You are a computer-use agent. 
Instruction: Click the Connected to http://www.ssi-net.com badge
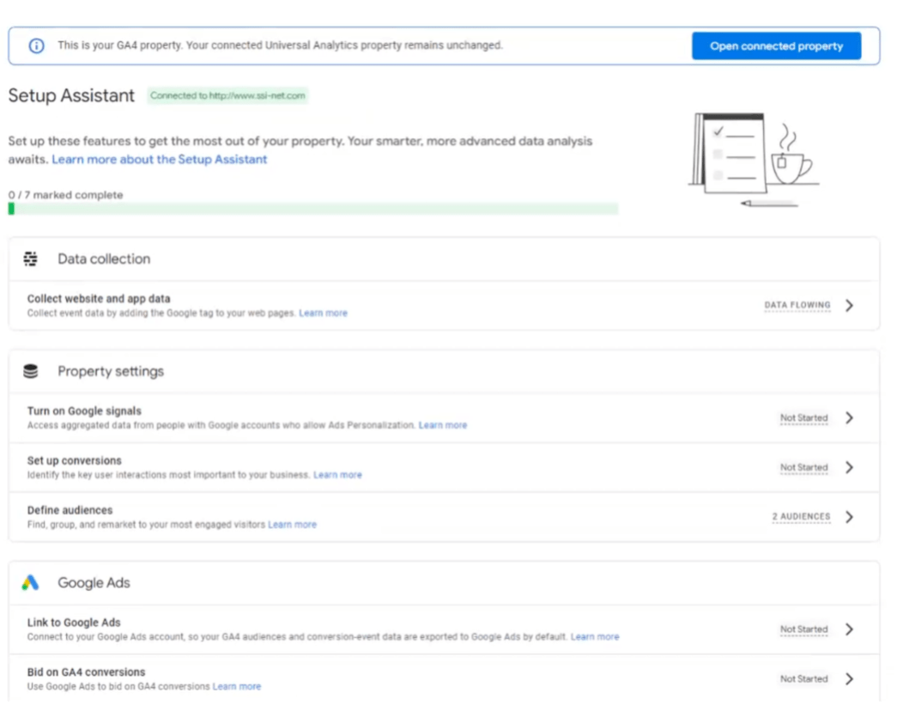pos(227,96)
